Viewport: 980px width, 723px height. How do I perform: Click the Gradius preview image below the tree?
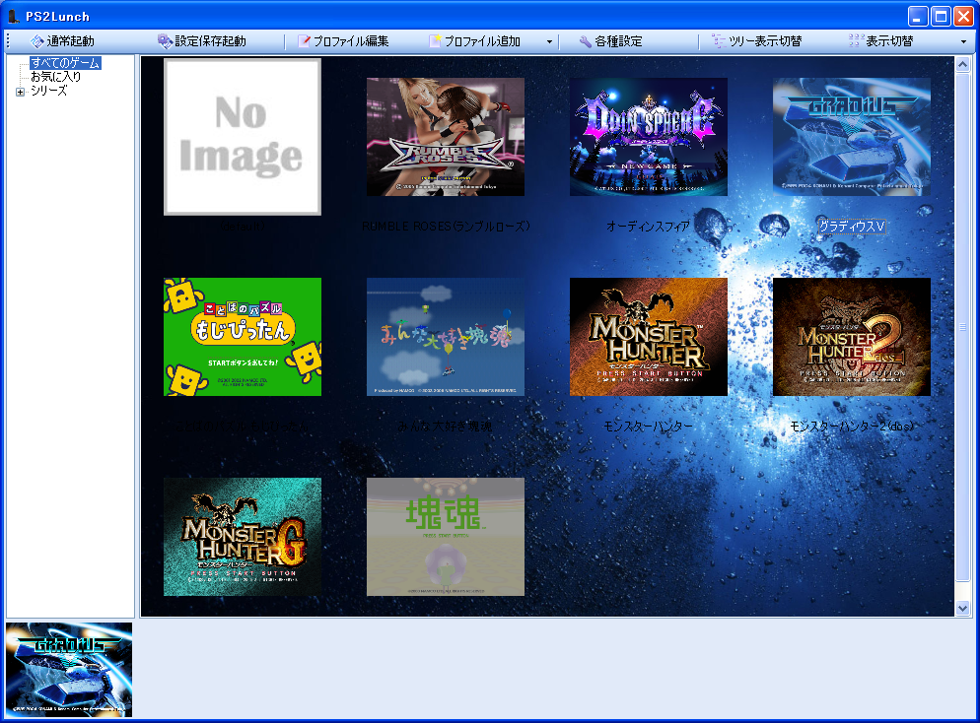point(69,669)
